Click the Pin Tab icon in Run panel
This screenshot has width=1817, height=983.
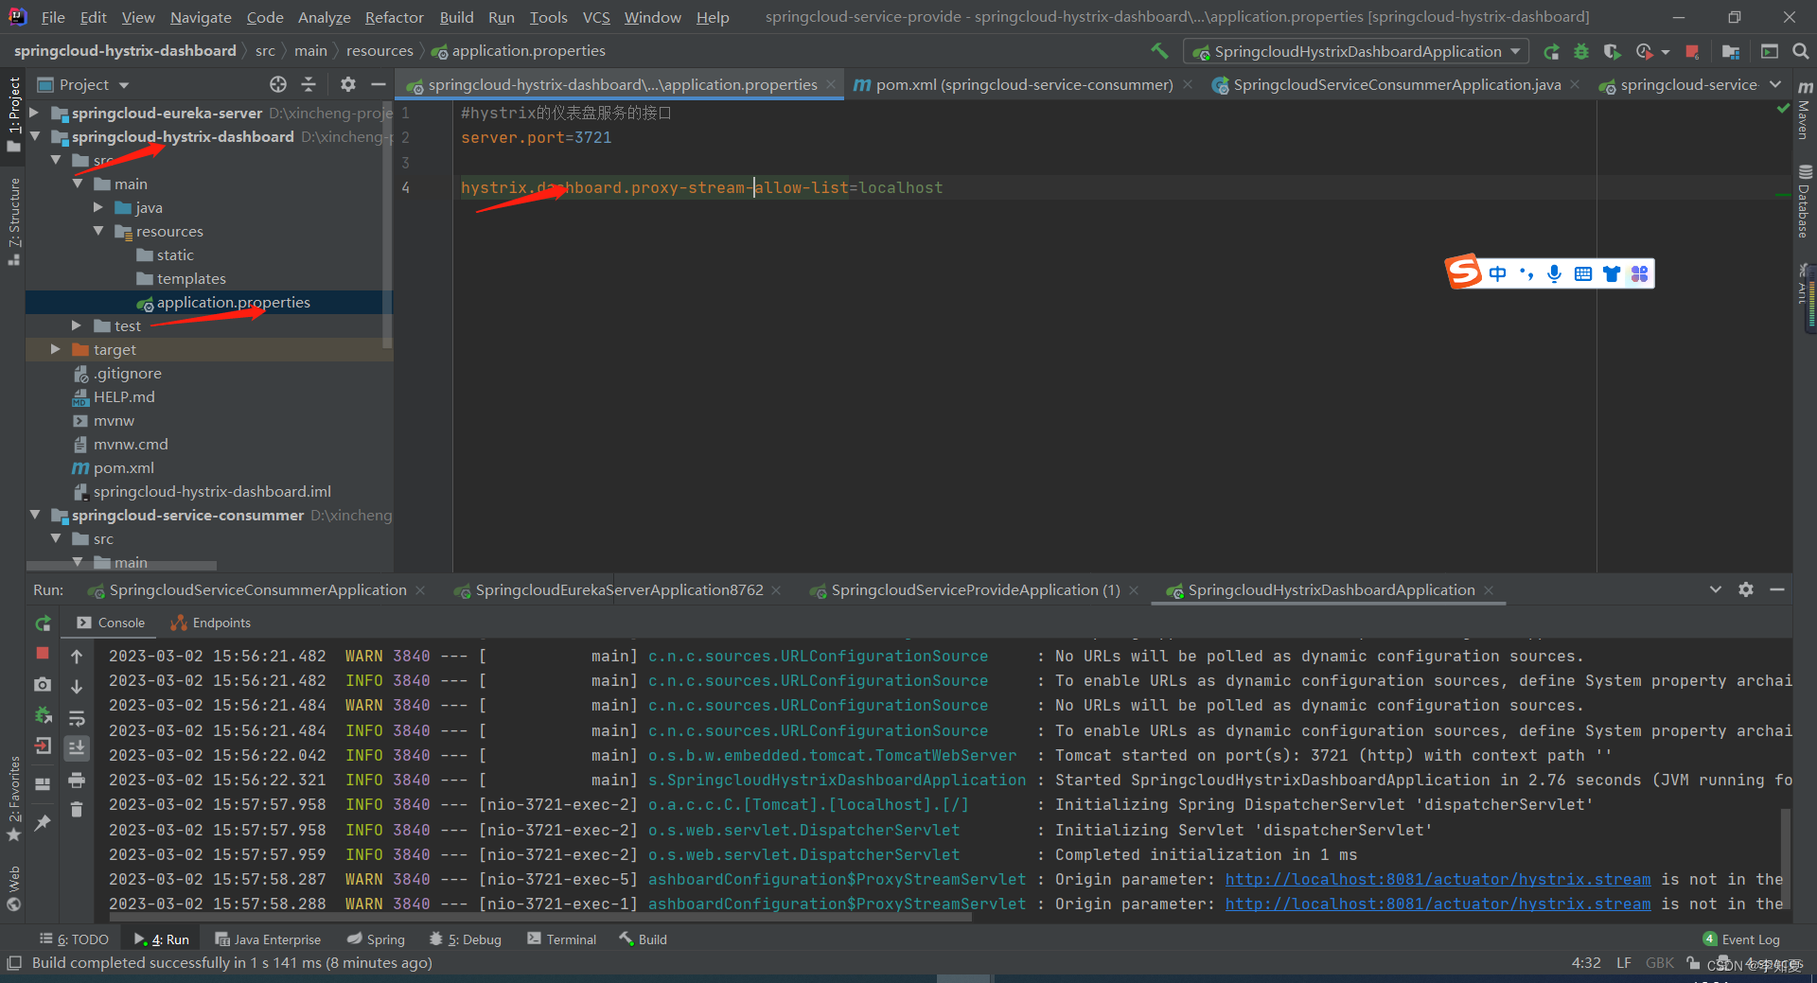(x=43, y=823)
